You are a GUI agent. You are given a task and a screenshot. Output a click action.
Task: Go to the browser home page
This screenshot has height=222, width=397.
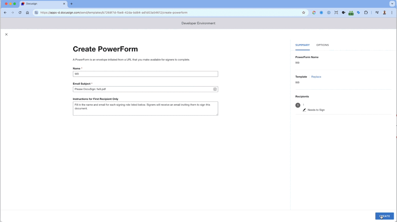(x=27, y=13)
